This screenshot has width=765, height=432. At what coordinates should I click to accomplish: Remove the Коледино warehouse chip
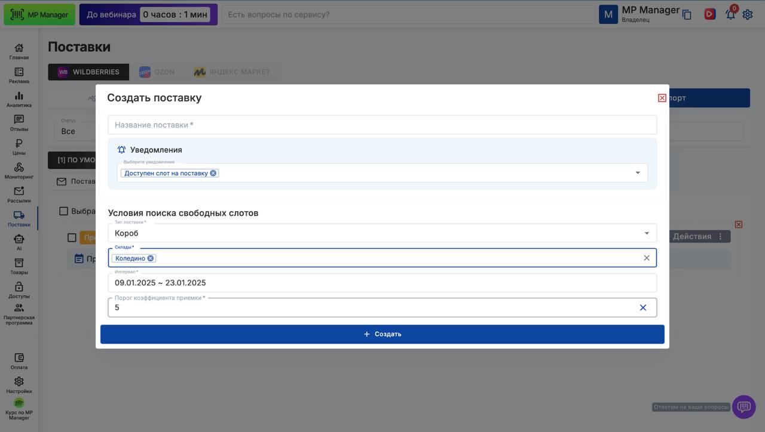(151, 258)
